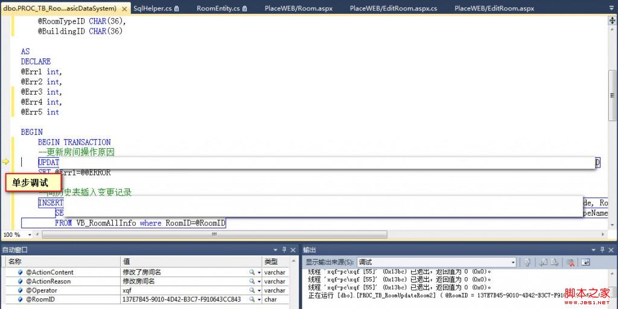The width and height of the screenshot is (618, 309).
Task: Click the find message in code icon
Action: (x=527, y=262)
